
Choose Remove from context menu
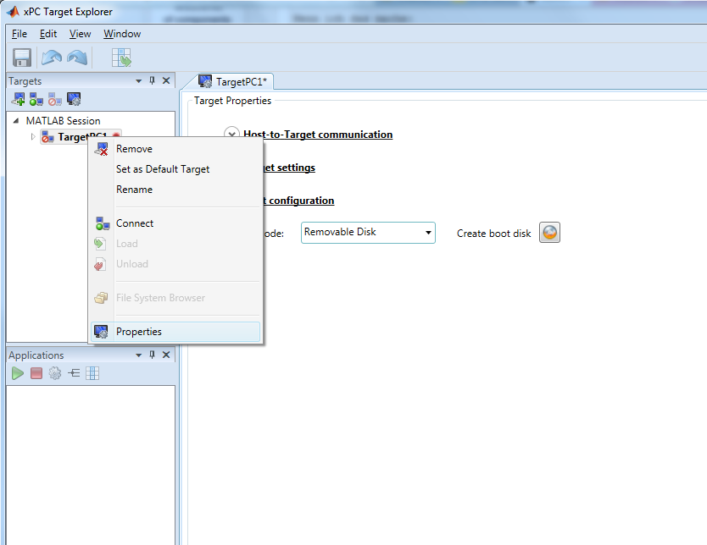coord(175,149)
